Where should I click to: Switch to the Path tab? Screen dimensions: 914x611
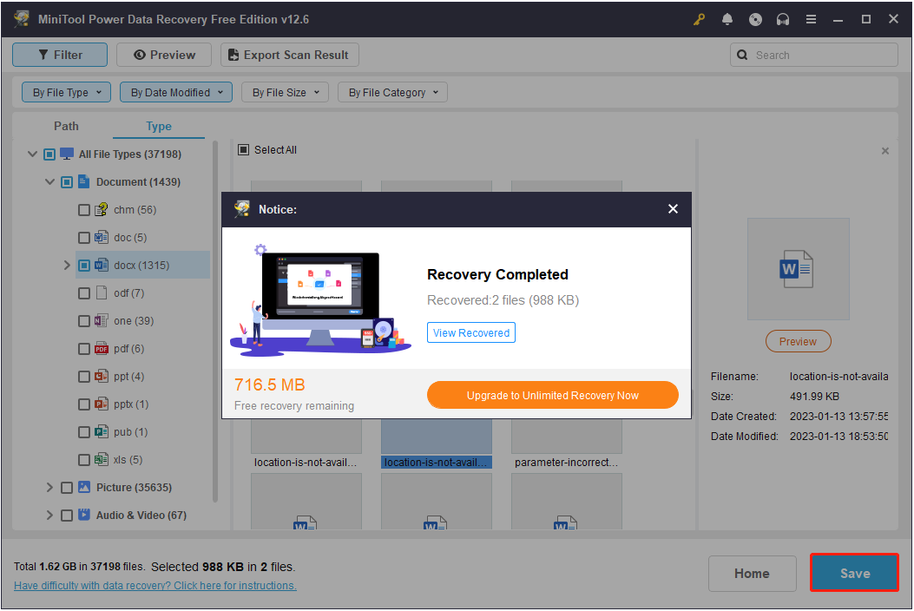(66, 126)
